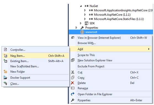Screen dimensions: 154x105
Task: Click the Docker Support whale icon
Action: pyautogui.click(x=5, y=78)
